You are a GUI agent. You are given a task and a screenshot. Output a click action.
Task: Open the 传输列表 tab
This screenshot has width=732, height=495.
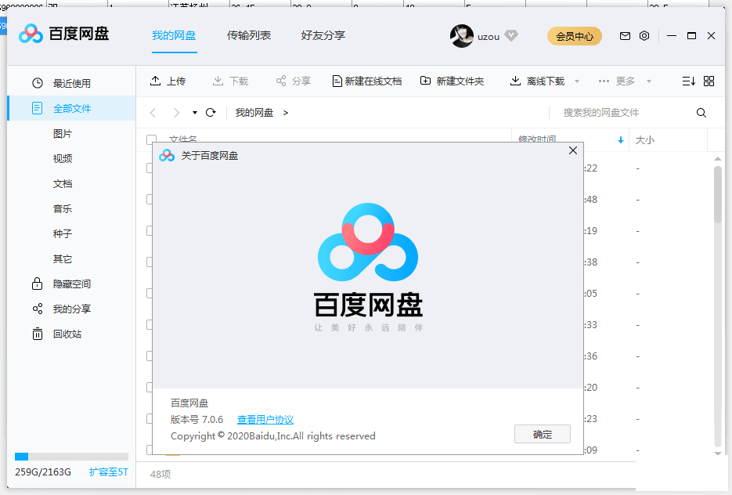pyautogui.click(x=248, y=35)
